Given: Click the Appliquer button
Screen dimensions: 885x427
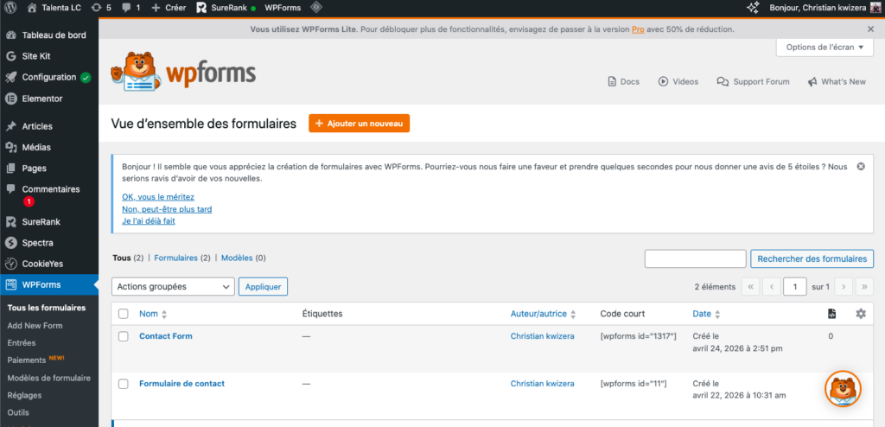Looking at the screenshot, I should coord(263,286).
